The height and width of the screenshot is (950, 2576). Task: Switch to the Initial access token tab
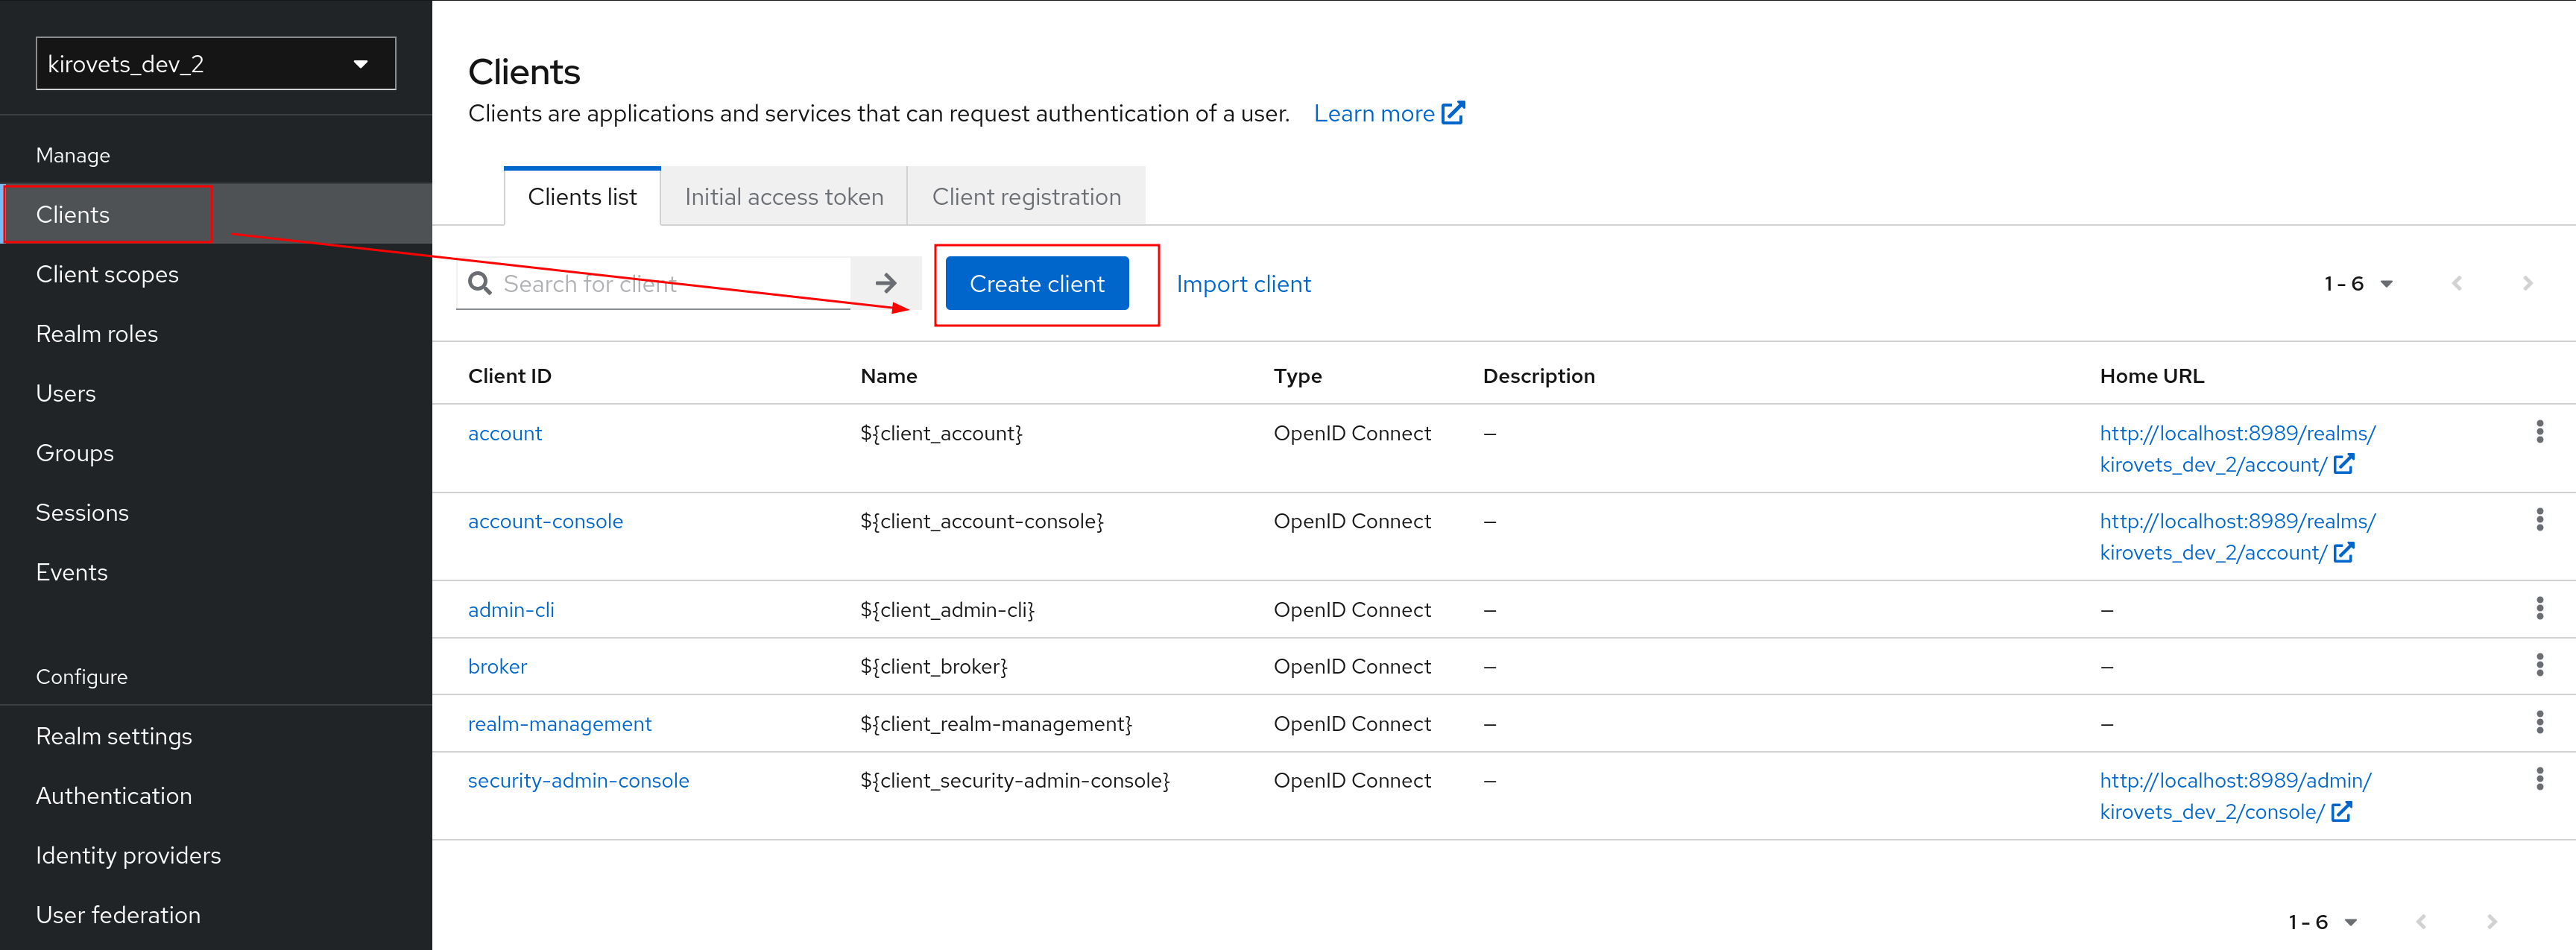[783, 196]
